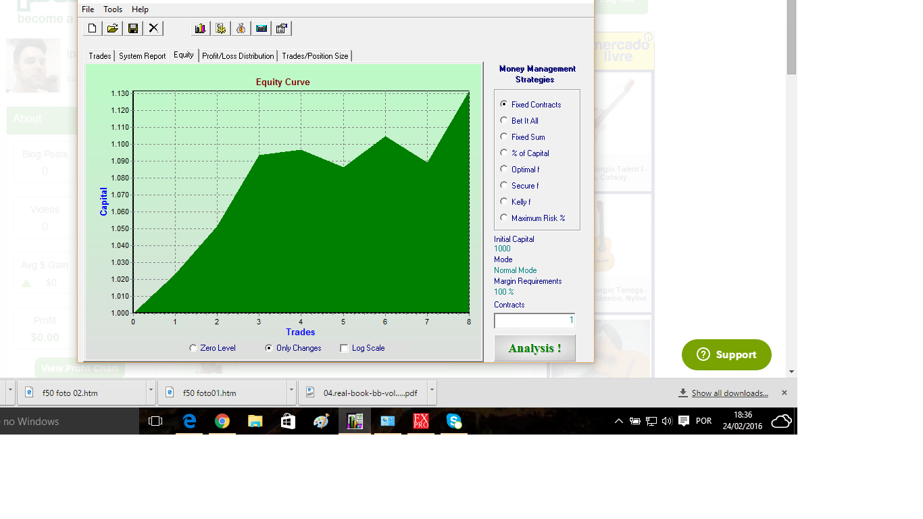Open Skype from the taskbar
The height and width of the screenshot is (519, 923).
[454, 421]
